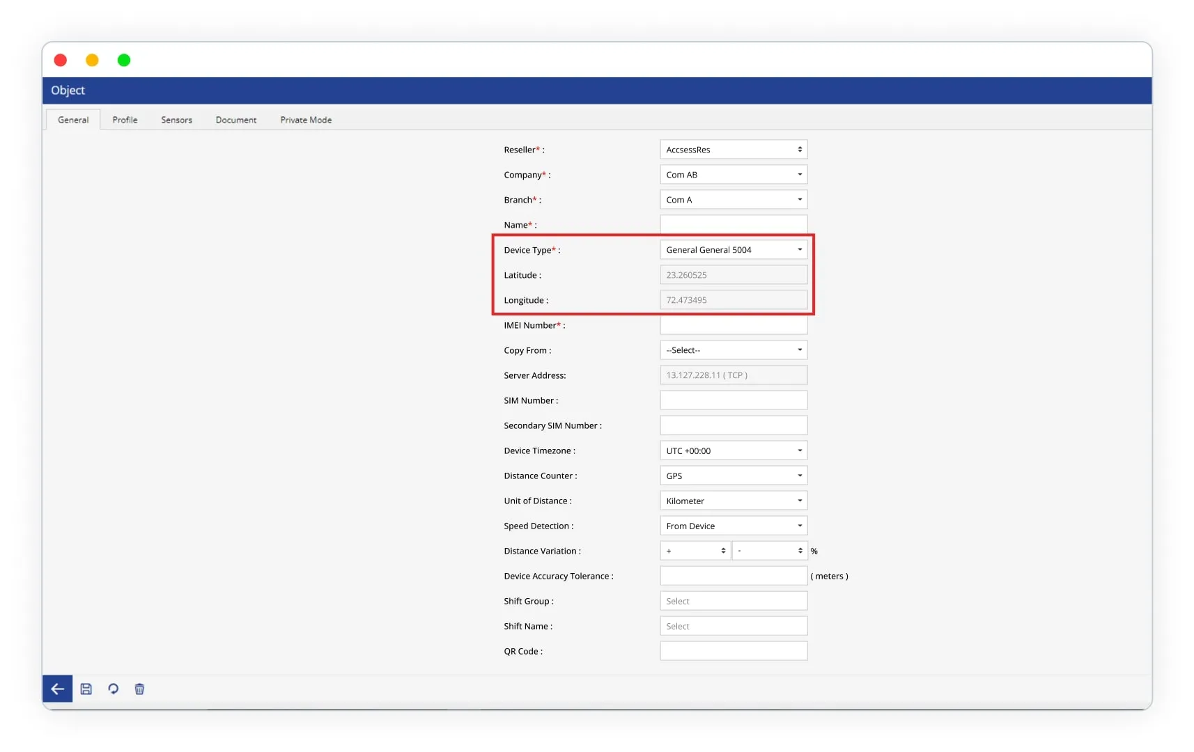The width and height of the screenshot is (1194, 752).
Task: Expand the Company dropdown
Action: [x=733, y=175]
